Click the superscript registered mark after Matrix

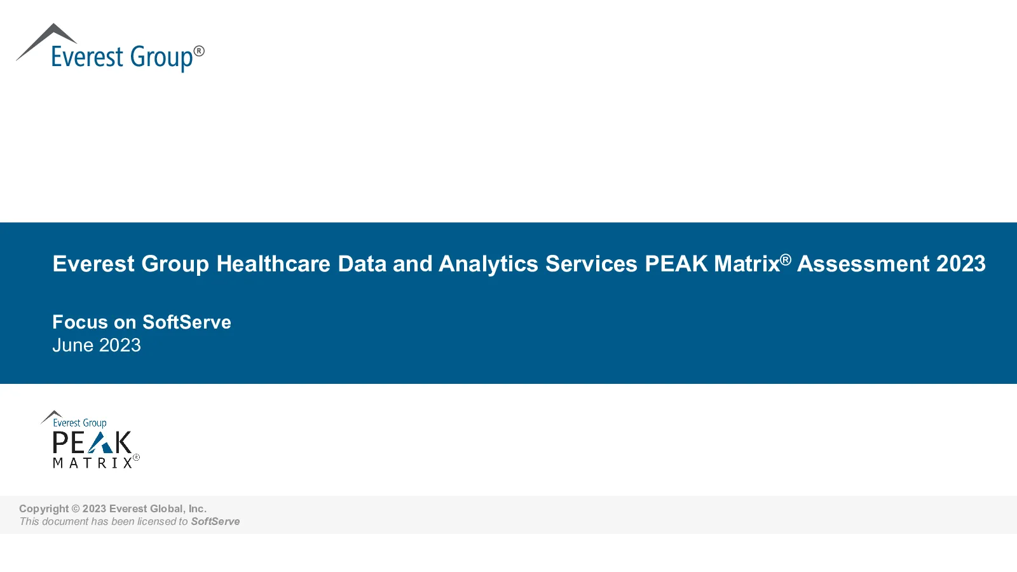tap(786, 259)
